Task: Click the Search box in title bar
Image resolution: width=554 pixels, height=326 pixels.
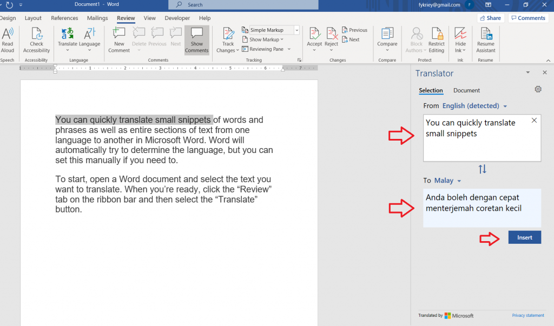Action: pos(243,5)
